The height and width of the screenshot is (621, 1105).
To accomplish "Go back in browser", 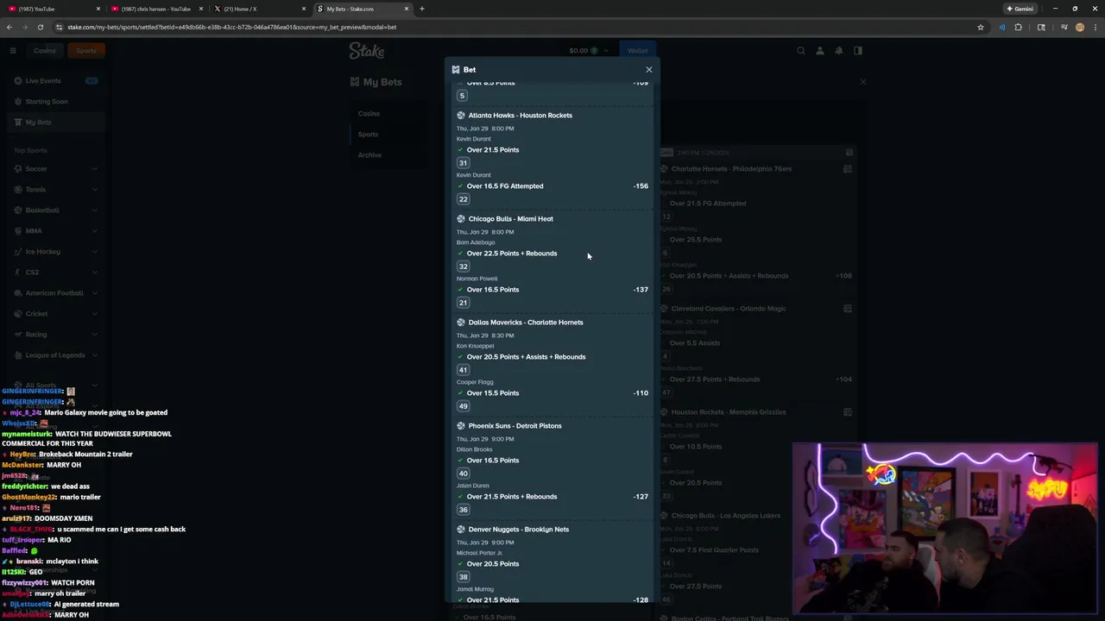I will [9, 27].
